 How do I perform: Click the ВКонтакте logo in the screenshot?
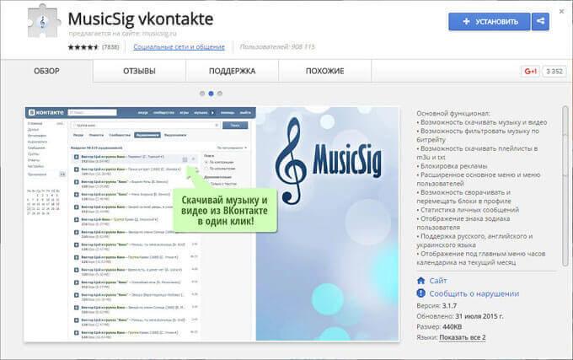(x=46, y=112)
